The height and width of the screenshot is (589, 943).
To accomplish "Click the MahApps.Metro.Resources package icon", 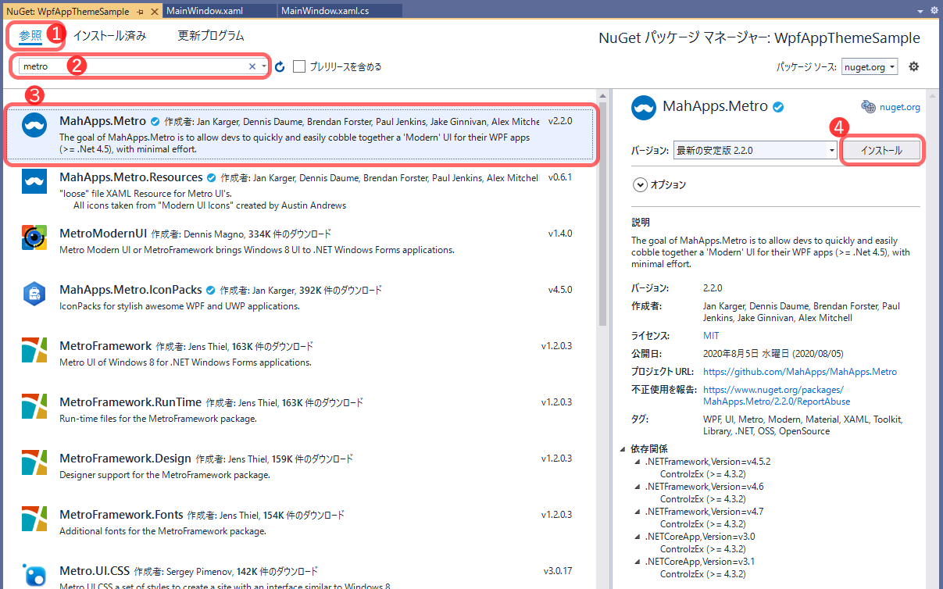I will [x=34, y=180].
